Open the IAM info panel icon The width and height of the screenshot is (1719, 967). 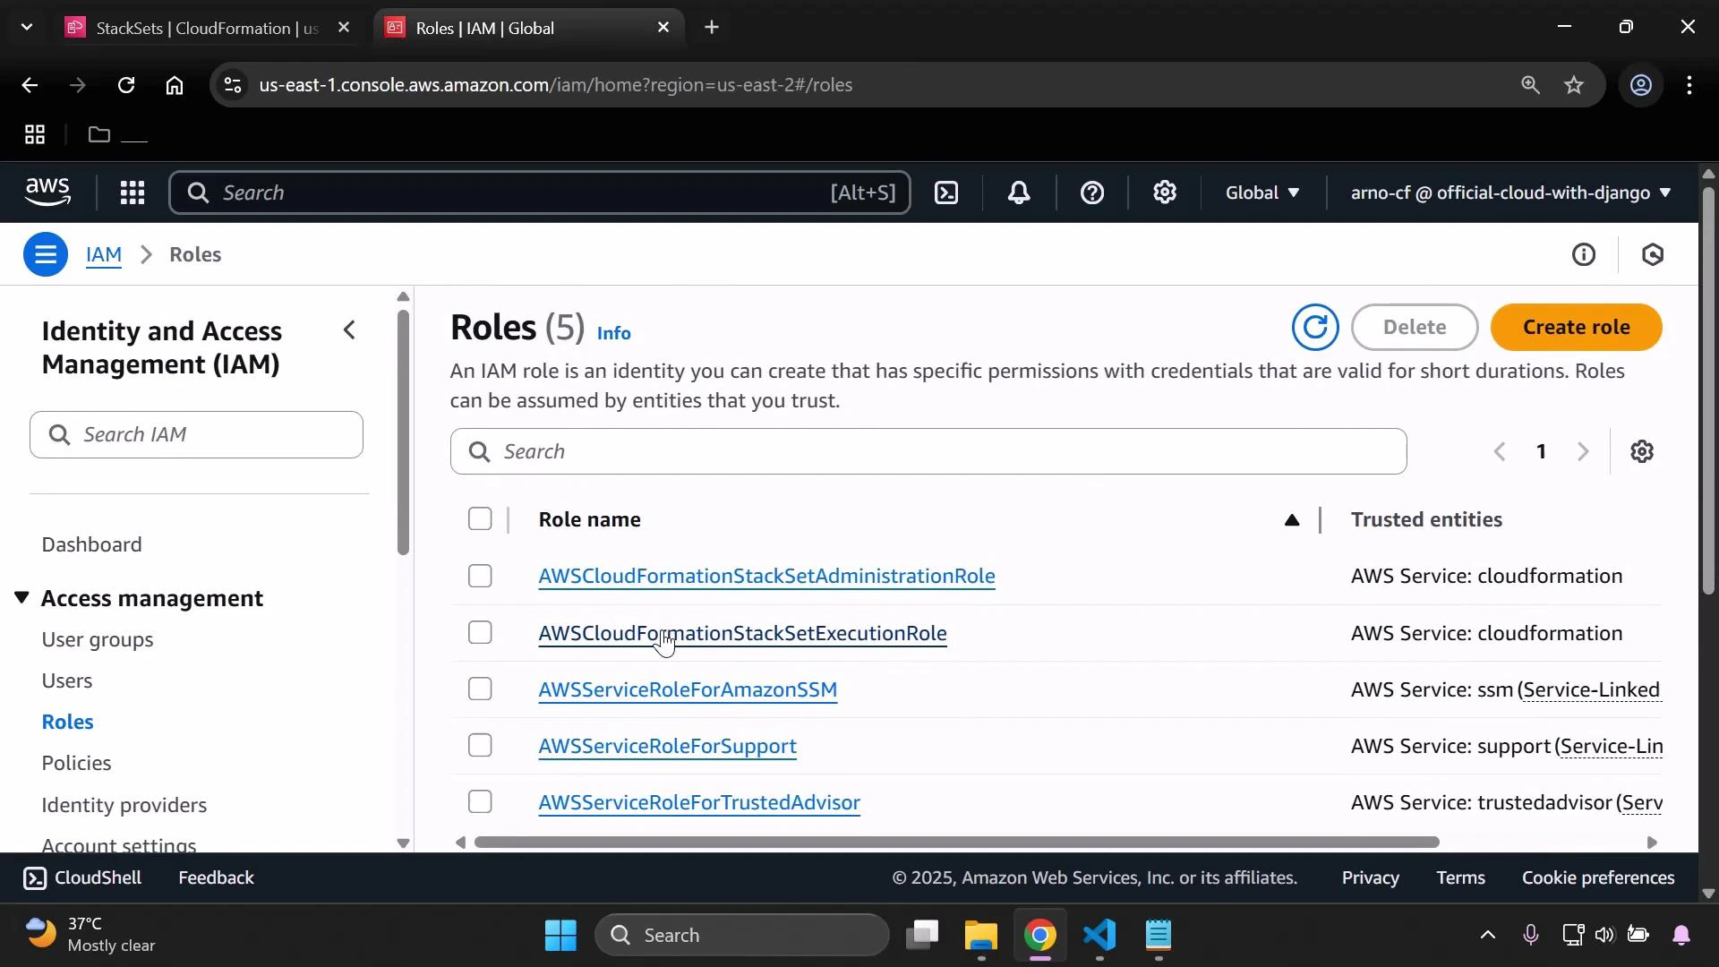(x=1584, y=254)
